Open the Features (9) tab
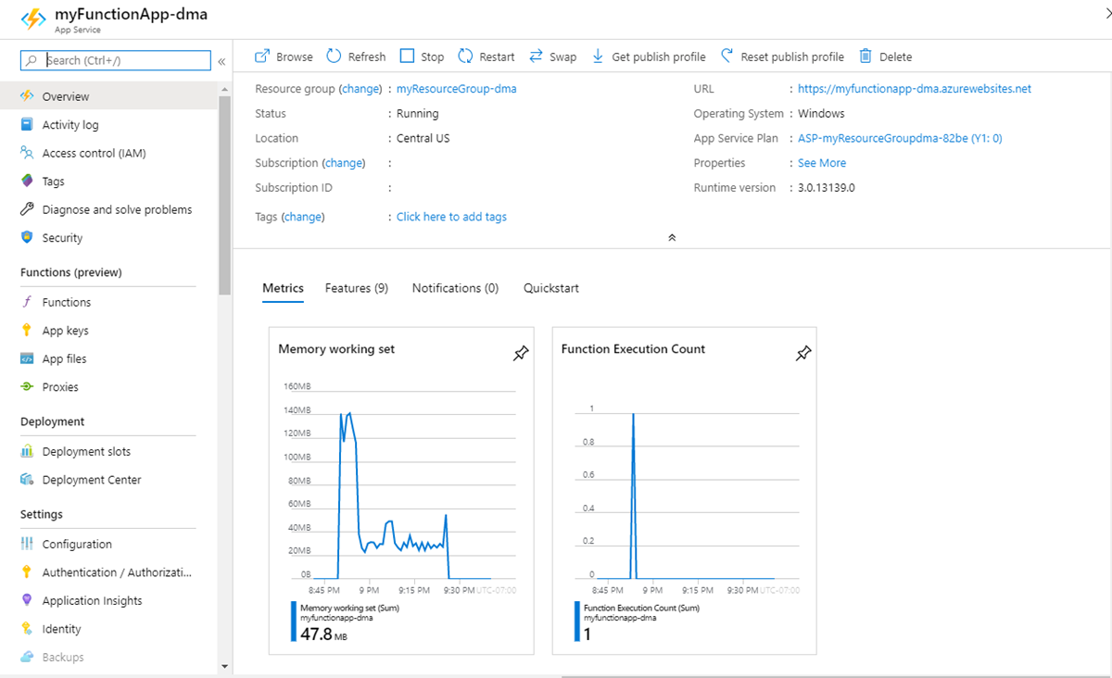1112x678 pixels. tap(357, 288)
